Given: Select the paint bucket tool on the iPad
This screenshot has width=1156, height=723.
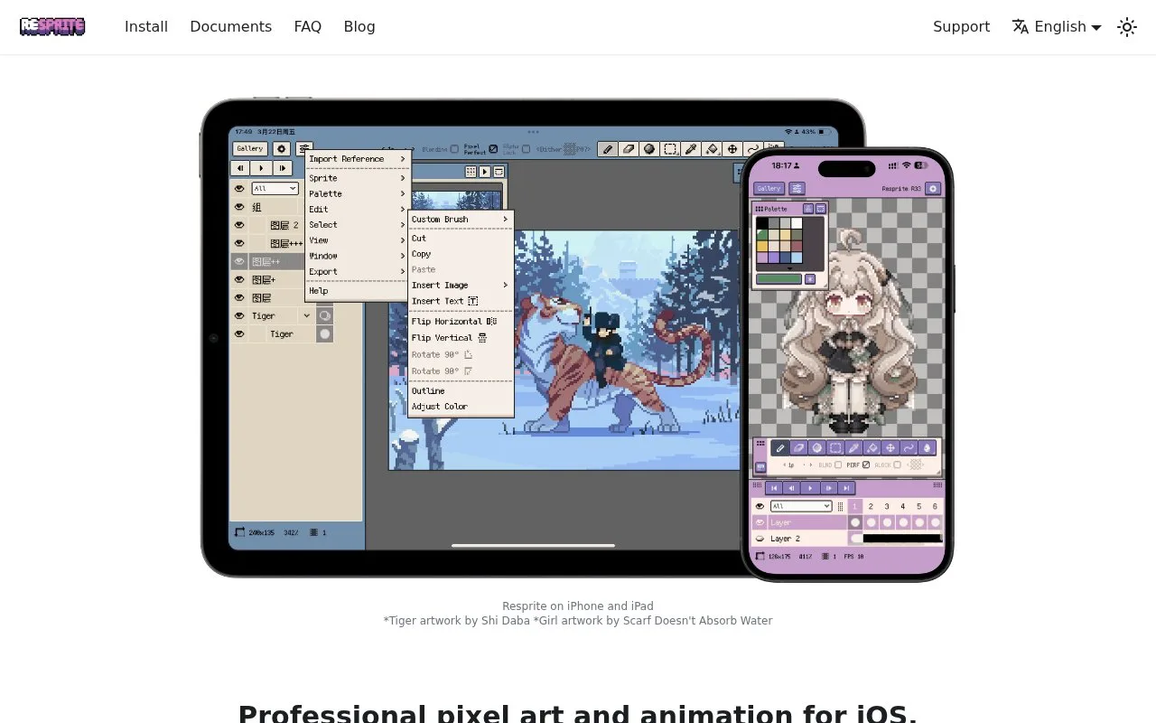Looking at the screenshot, I should tap(712, 149).
